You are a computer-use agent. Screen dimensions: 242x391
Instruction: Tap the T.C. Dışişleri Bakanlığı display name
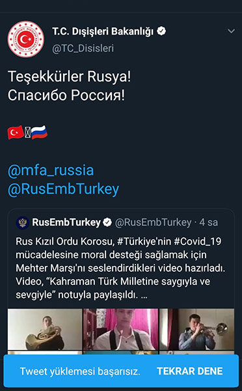point(103,32)
